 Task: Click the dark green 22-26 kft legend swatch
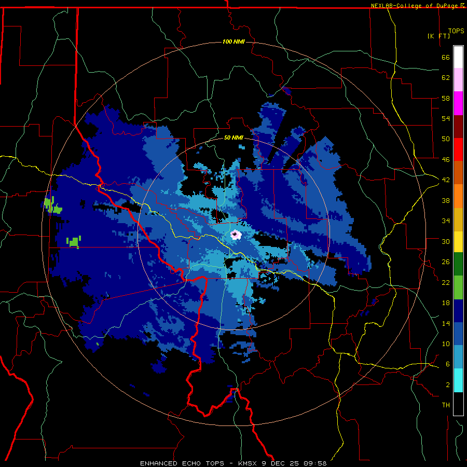pyautogui.click(x=458, y=264)
